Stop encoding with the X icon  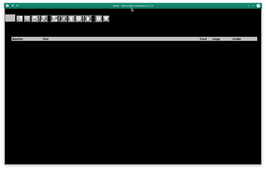106,19
